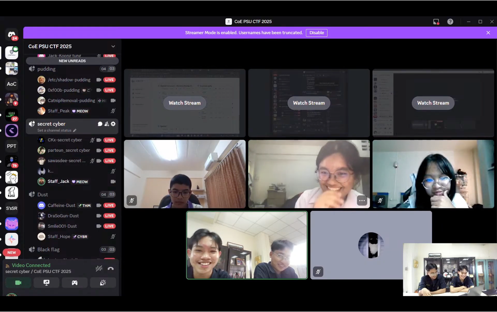The width and height of the screenshot is (497, 312).
Task: Join the Dust voice channel
Action: click(43, 195)
